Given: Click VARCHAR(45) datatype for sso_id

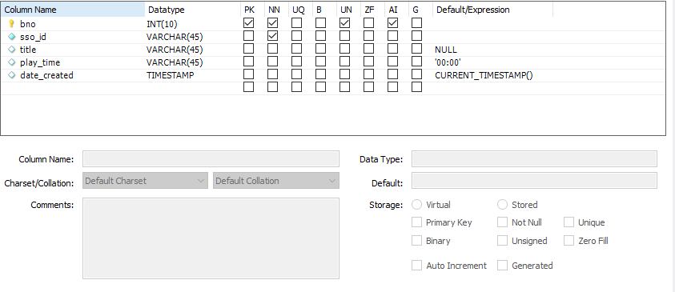Looking at the screenshot, I should tap(175, 37).
